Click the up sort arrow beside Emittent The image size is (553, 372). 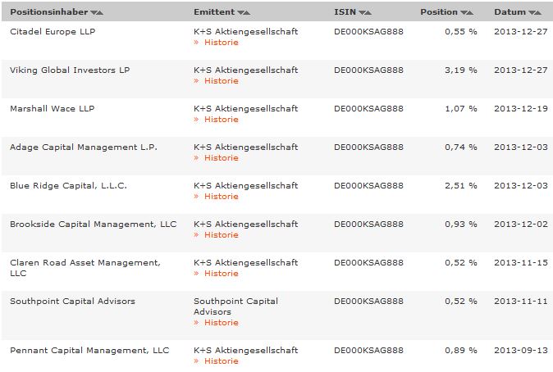point(249,13)
